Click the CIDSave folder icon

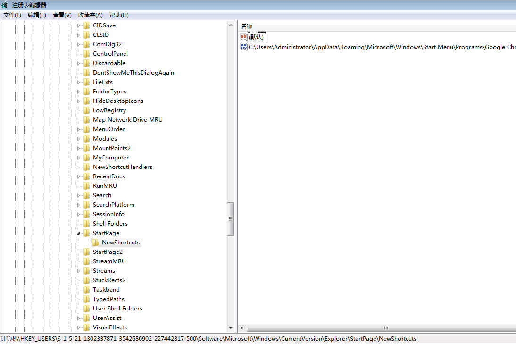click(86, 25)
